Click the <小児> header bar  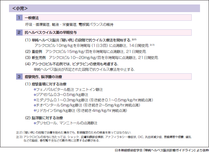[104, 8]
